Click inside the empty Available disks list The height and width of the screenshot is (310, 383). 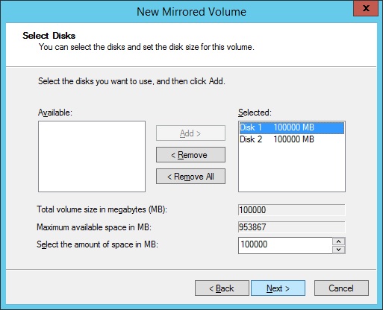(92, 156)
